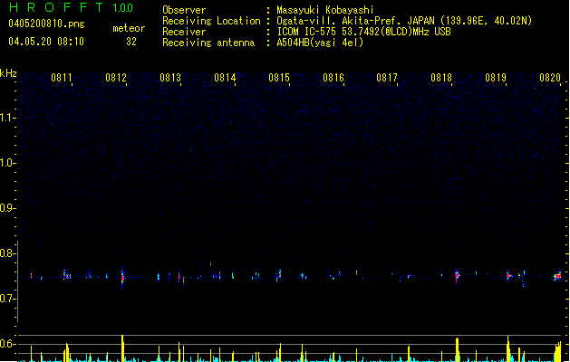Click the 0815 time marker
The width and height of the screenshot is (570, 362).
(279, 78)
